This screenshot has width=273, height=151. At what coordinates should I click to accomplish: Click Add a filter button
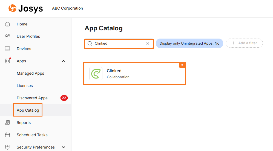(244, 43)
